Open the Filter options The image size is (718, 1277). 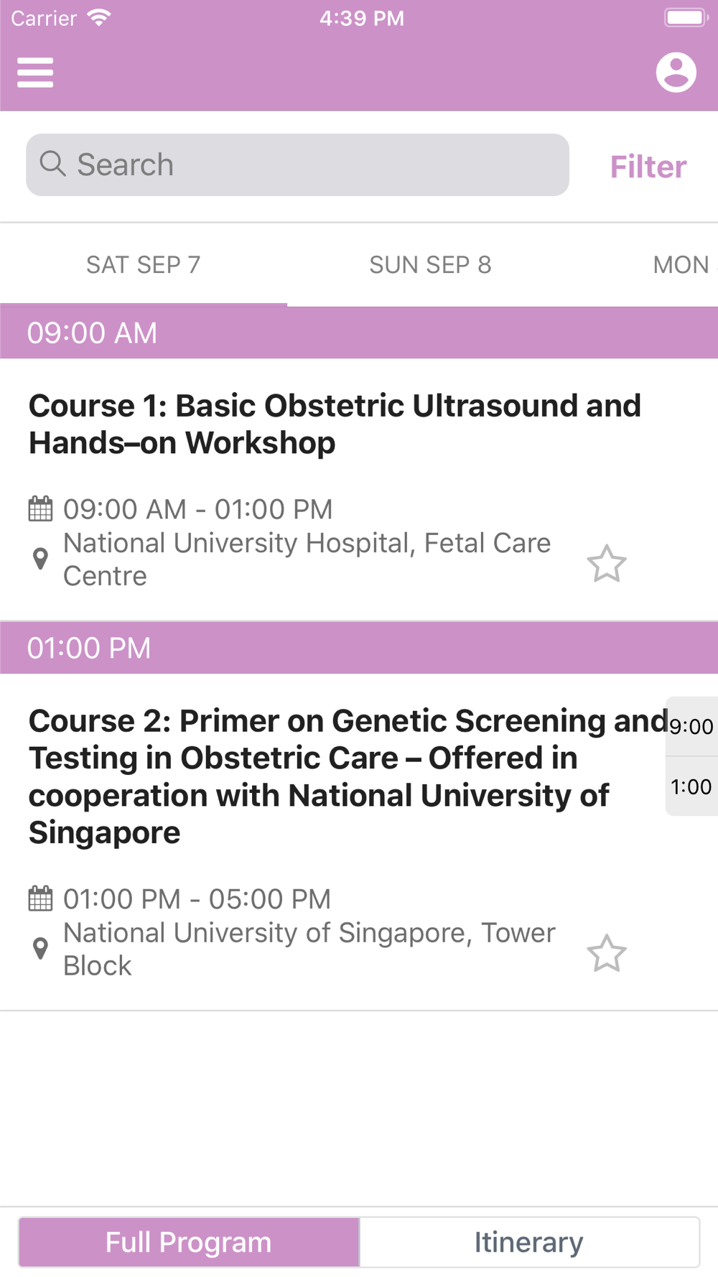click(648, 167)
